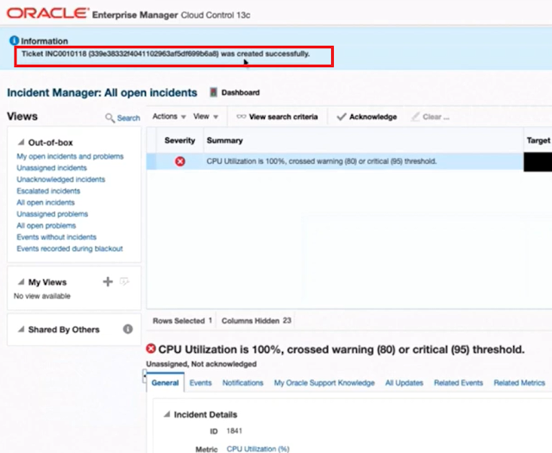This screenshot has height=453, width=552.
Task: Switch to the All Updates tab
Action: (405, 382)
